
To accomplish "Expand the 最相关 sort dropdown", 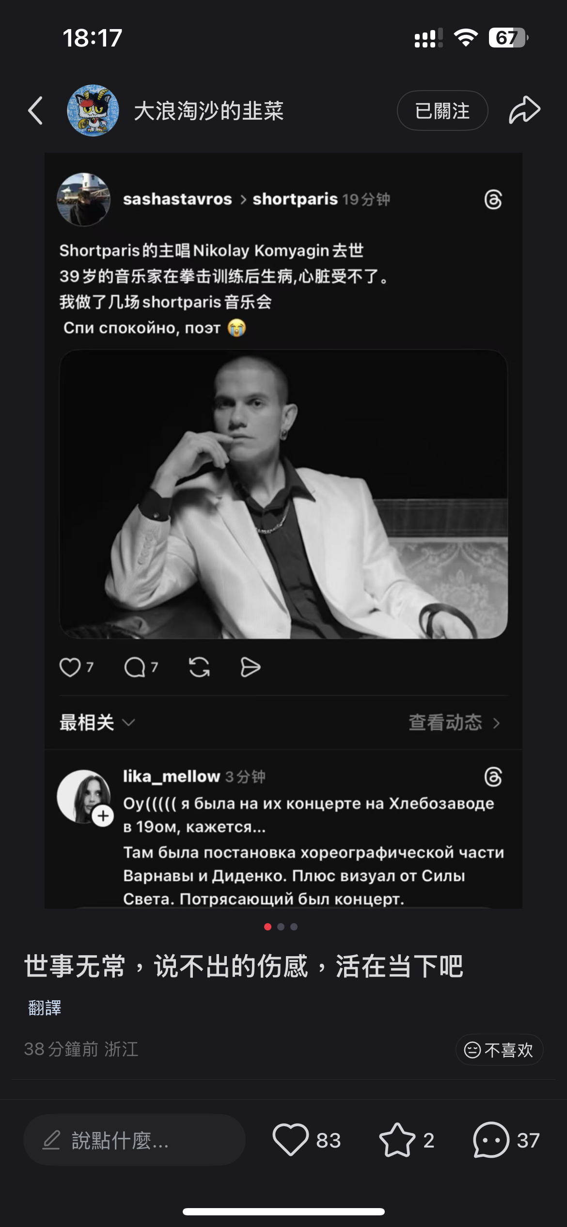I will [x=97, y=723].
